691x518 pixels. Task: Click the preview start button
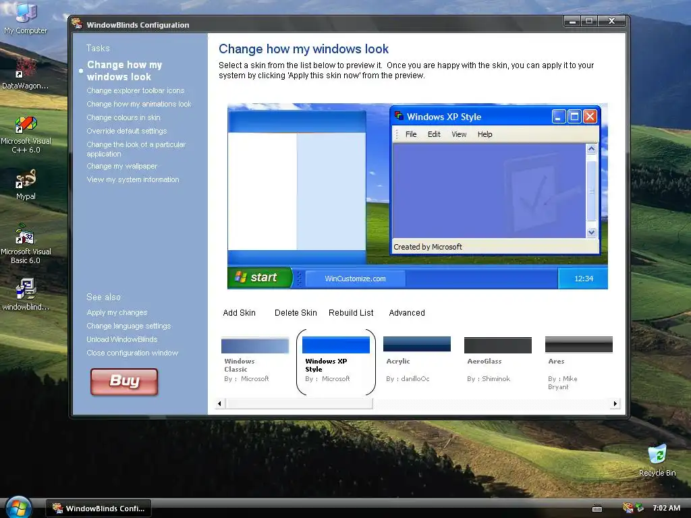tap(260, 277)
